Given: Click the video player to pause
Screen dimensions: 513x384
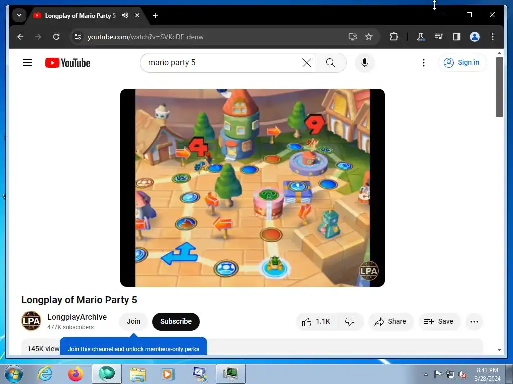Looking at the screenshot, I should [252, 188].
